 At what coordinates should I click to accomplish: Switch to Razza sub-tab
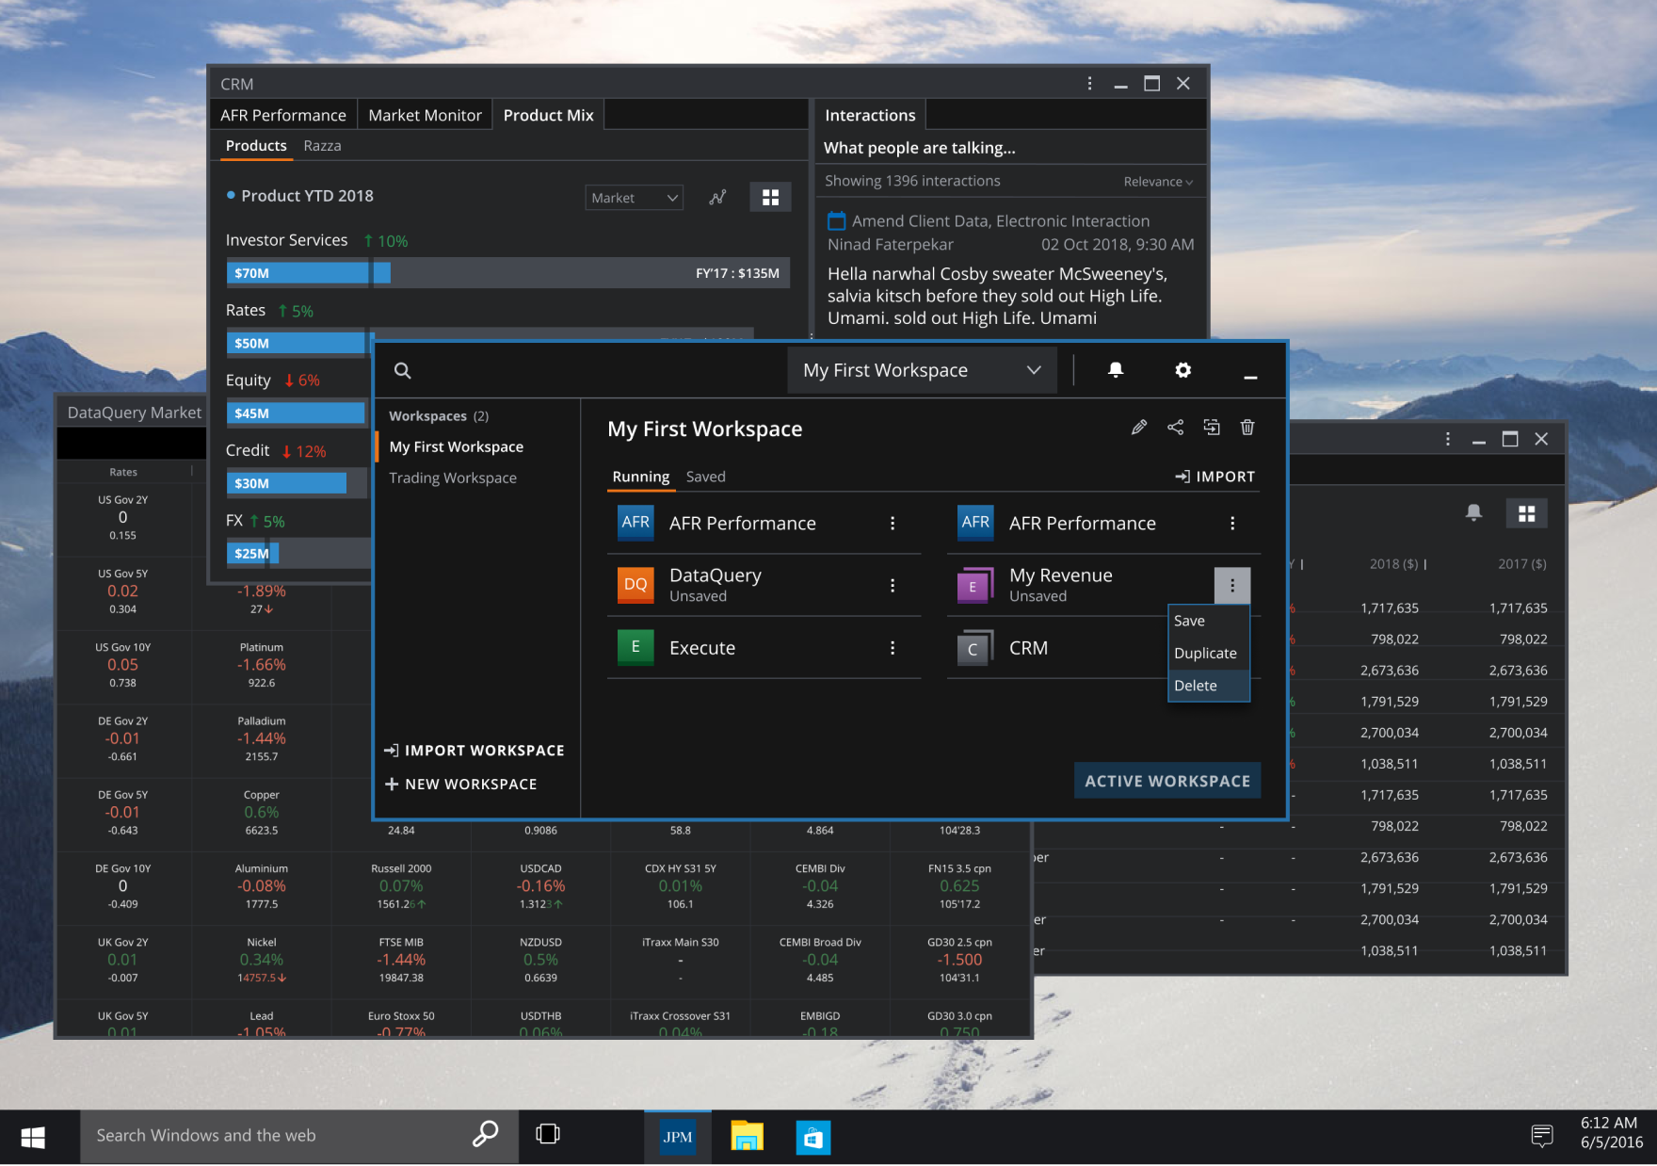pyautogui.click(x=322, y=146)
